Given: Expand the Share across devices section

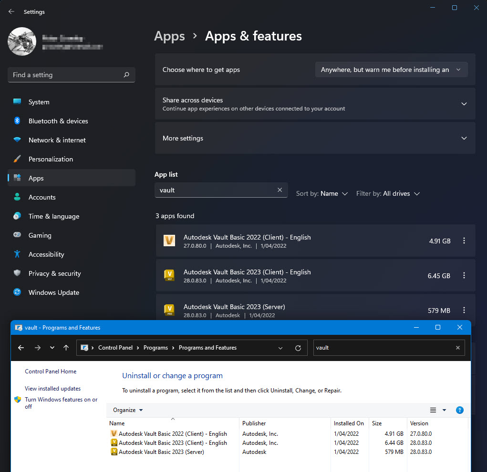Looking at the screenshot, I should click(x=463, y=103).
